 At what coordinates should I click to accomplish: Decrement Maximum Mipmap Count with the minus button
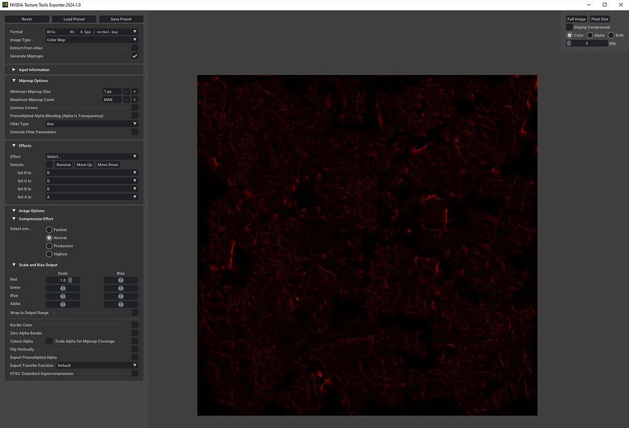pos(126,99)
